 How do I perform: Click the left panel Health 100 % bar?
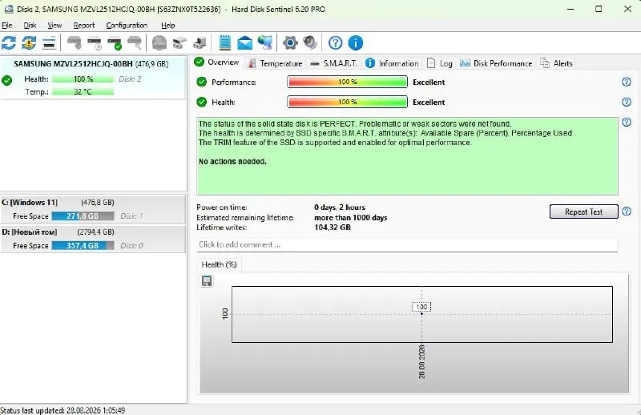pos(83,79)
